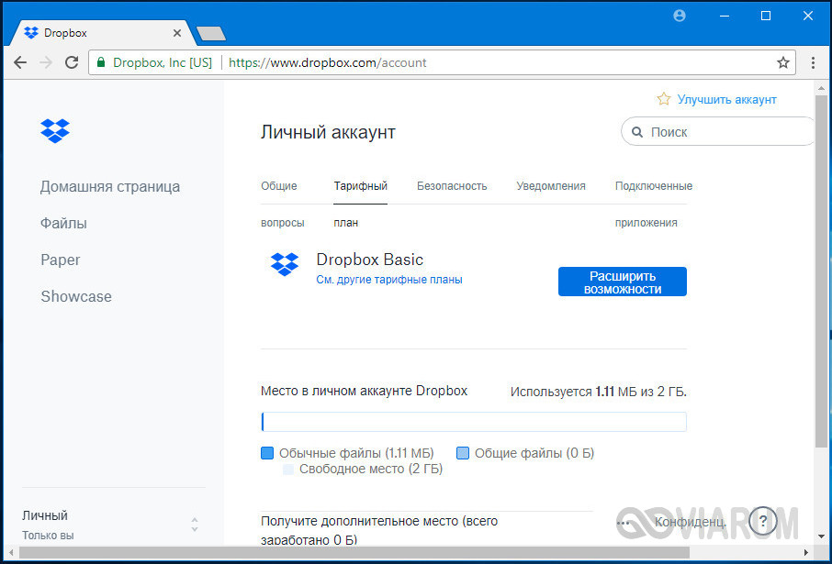Minimize the Chrome window
Screen dimensions: 832x564
click(724, 16)
